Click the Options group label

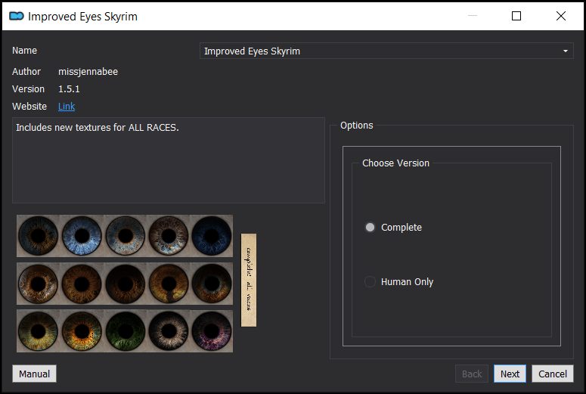(357, 126)
